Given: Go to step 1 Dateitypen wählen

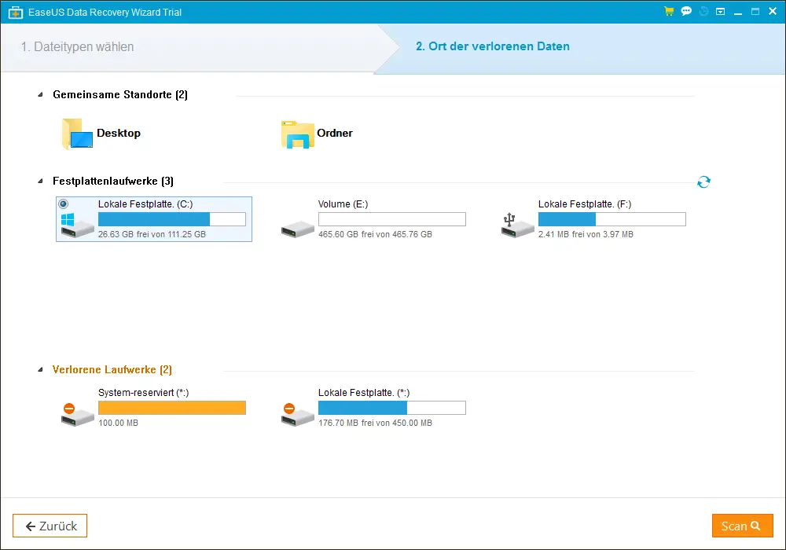Looking at the screenshot, I should [77, 46].
